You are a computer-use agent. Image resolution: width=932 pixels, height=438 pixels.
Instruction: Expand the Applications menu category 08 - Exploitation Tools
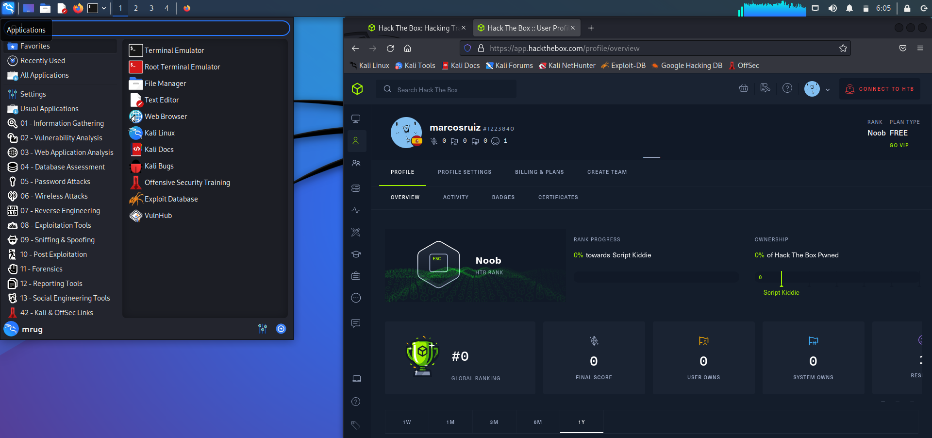tap(55, 225)
